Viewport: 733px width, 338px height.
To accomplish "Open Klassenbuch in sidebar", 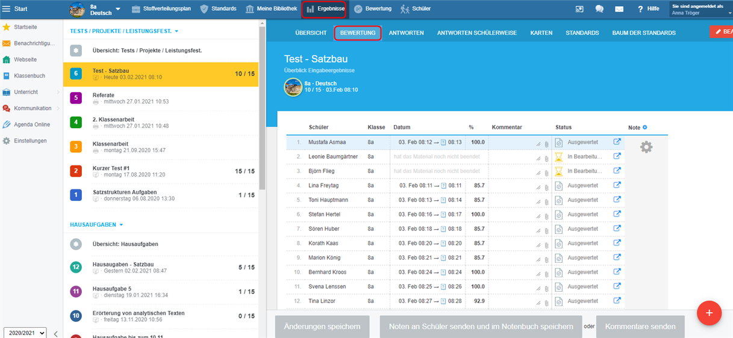I will pos(30,76).
